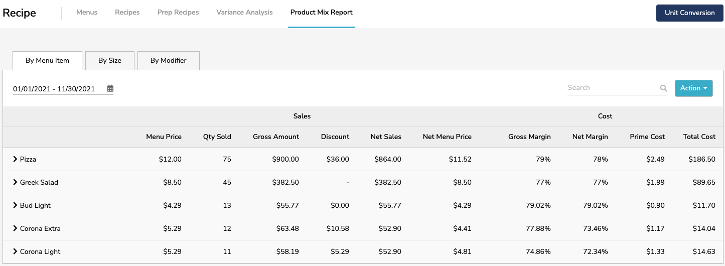Select the Product Mix Report tab
This screenshot has width=725, height=266.
pyautogui.click(x=322, y=12)
